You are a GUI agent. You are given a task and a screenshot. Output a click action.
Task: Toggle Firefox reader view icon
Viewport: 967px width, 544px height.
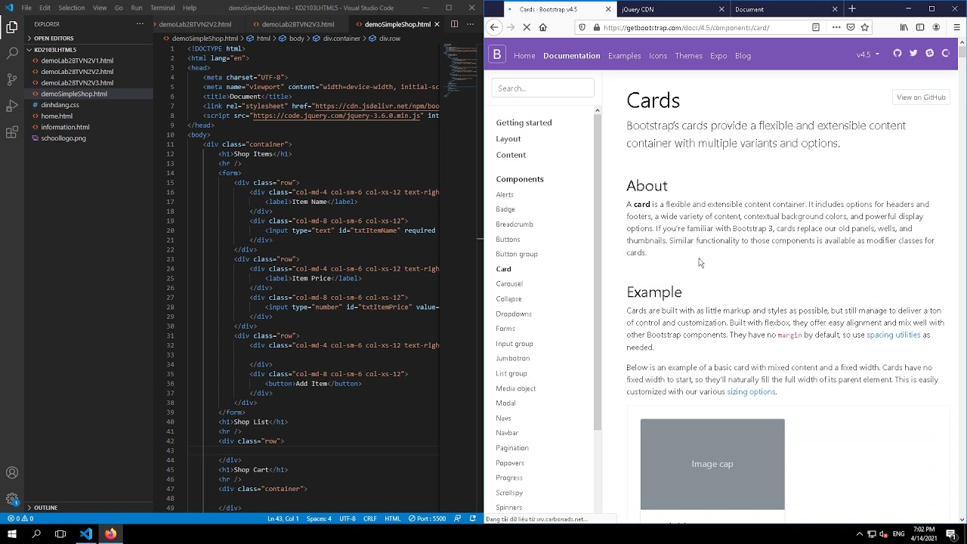816,27
